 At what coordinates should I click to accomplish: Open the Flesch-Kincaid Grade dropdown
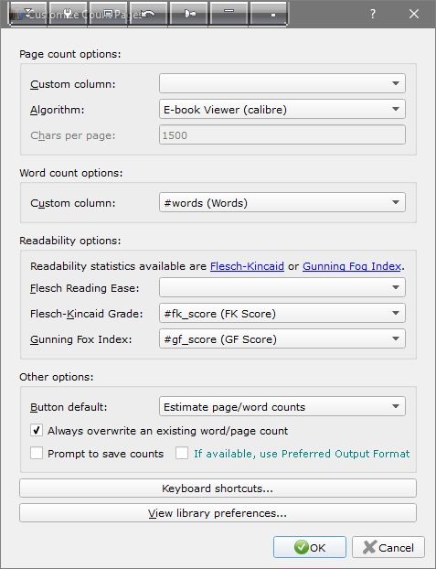pyautogui.click(x=282, y=313)
